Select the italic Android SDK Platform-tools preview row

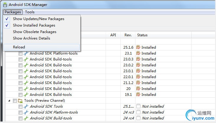(x=54, y=112)
